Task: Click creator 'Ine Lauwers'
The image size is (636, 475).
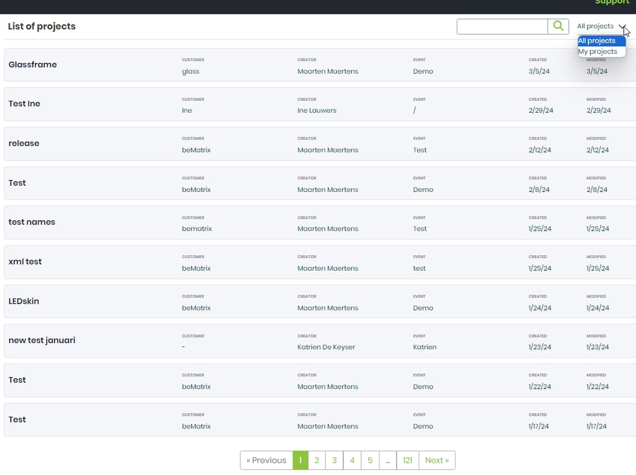Action: click(317, 110)
